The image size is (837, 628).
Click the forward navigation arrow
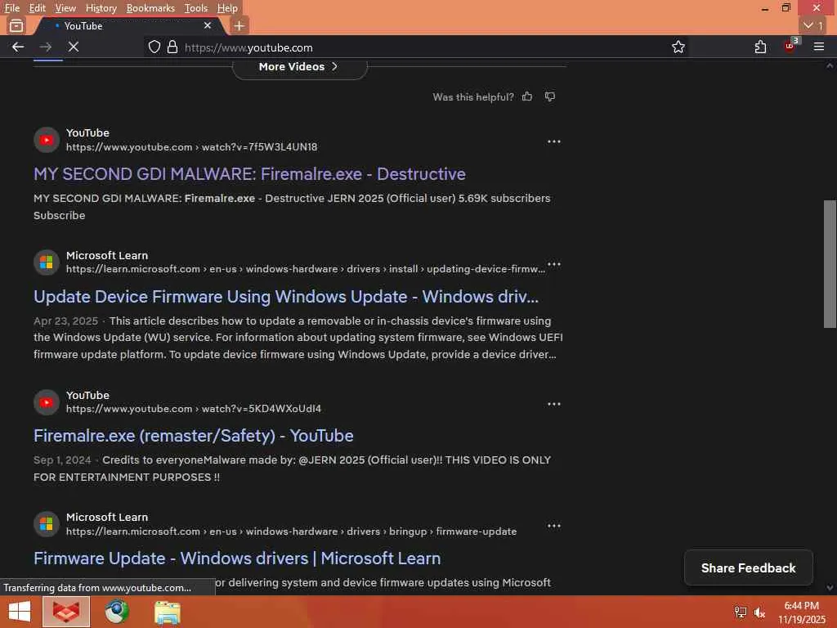tap(46, 47)
